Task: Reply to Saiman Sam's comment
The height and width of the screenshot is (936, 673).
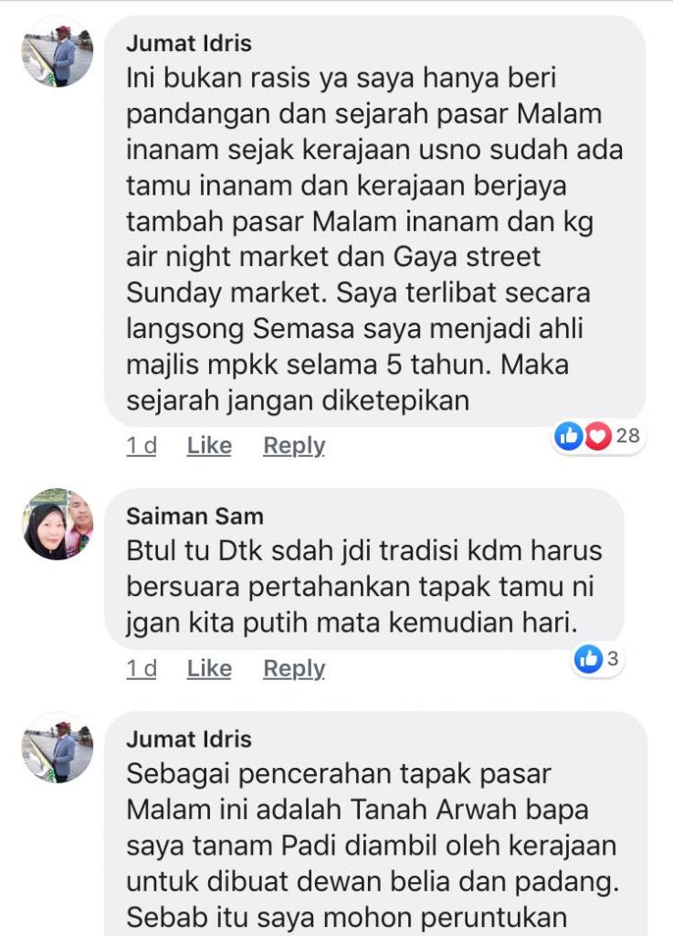Action: pos(294,668)
